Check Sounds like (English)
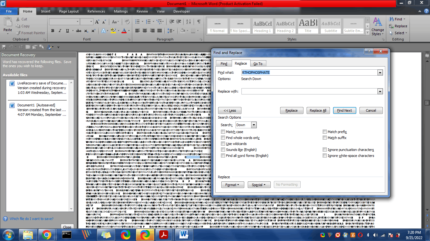Viewport: 430px width, 241px height. tap(223, 150)
